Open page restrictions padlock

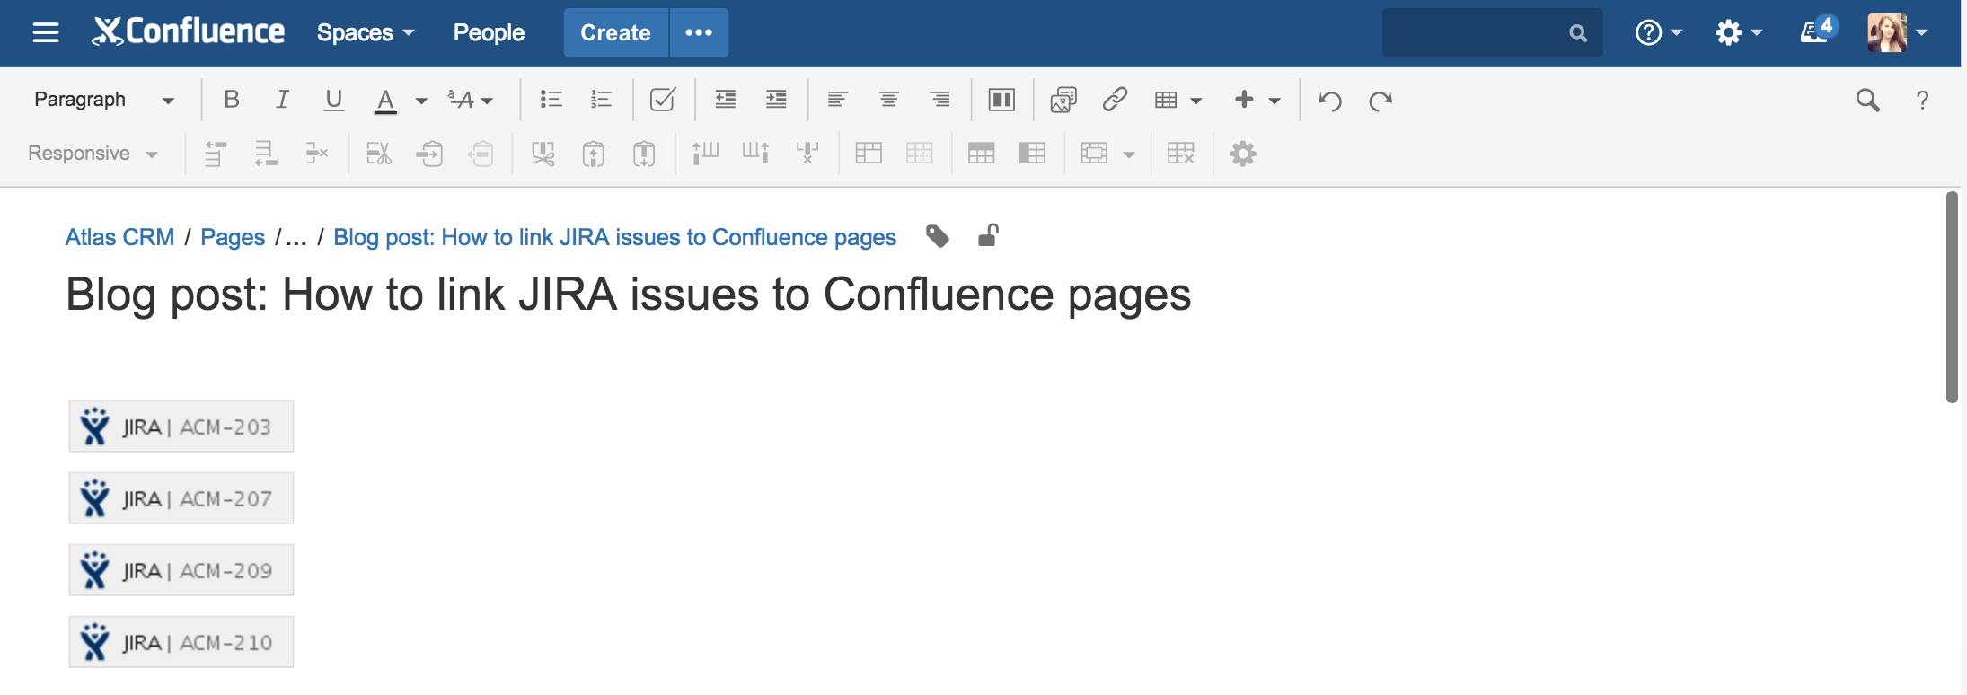(988, 235)
